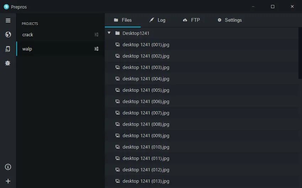
Task: Click image icon of desktop 1241 (002).jpg
Action: tap(118, 56)
